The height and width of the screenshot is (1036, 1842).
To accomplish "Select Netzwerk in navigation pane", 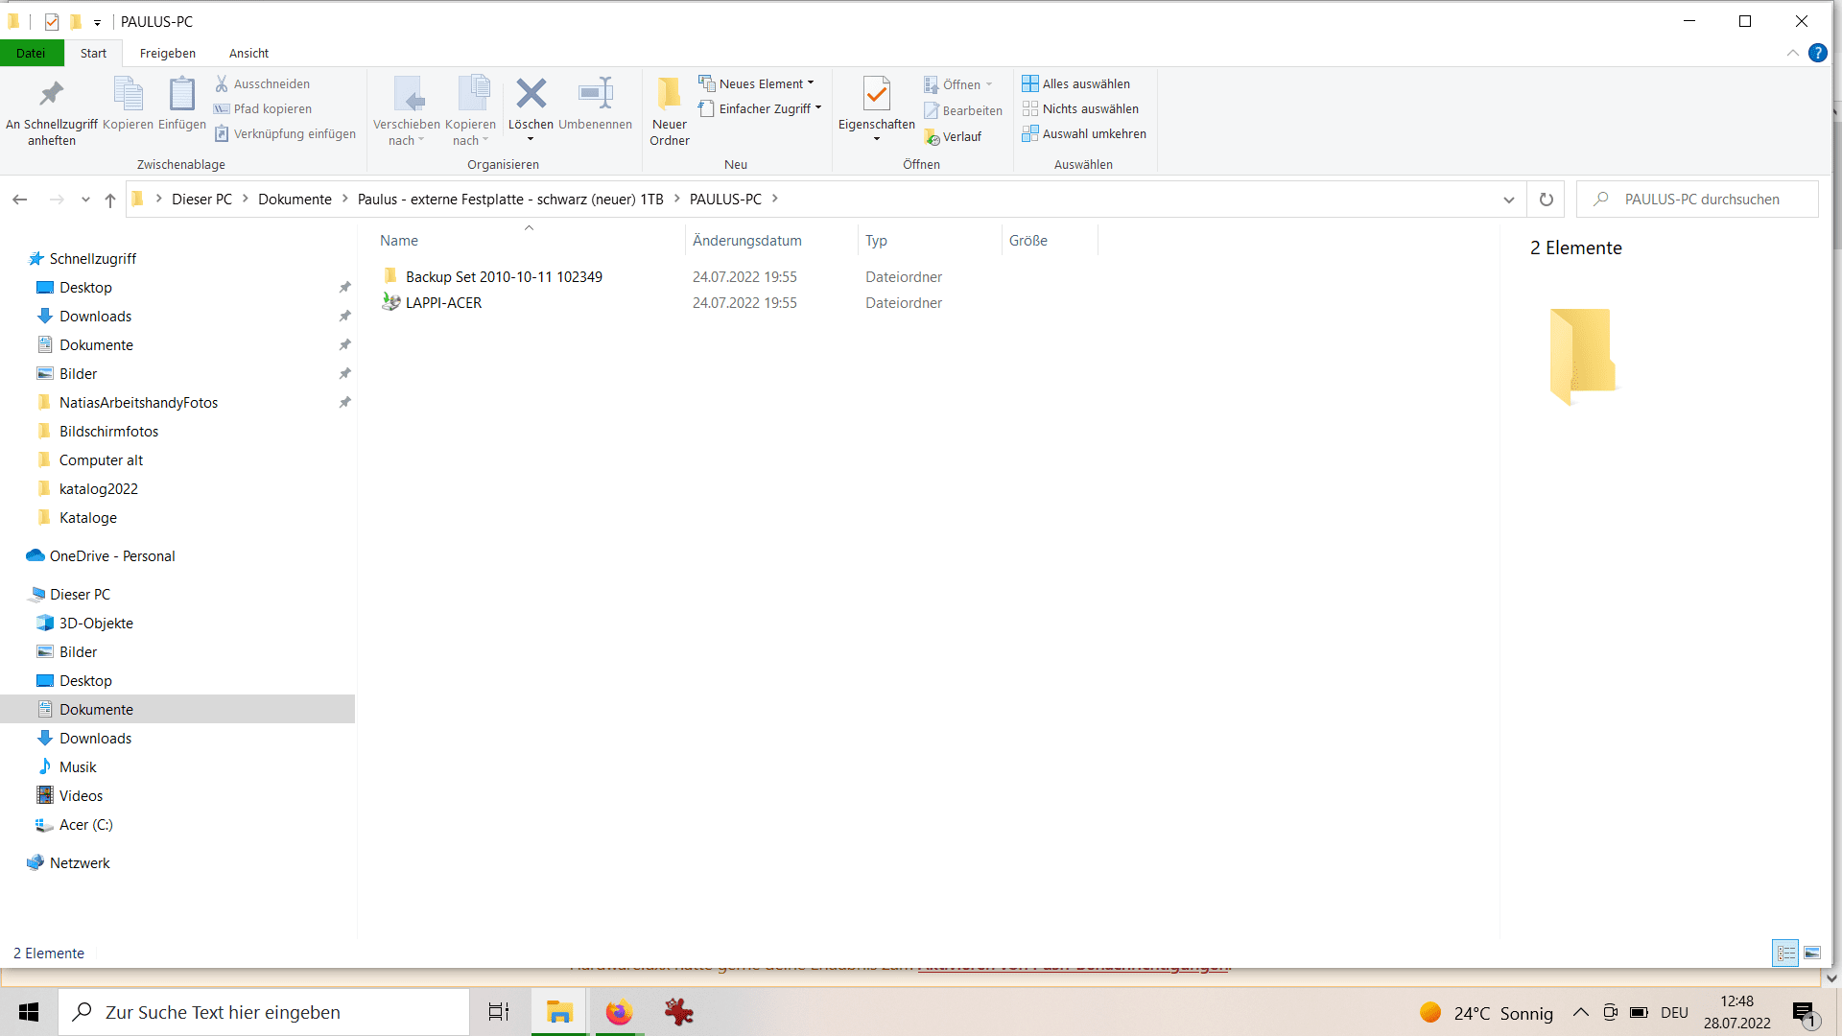I will (80, 862).
